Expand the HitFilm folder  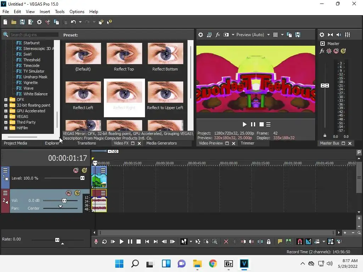point(6,128)
